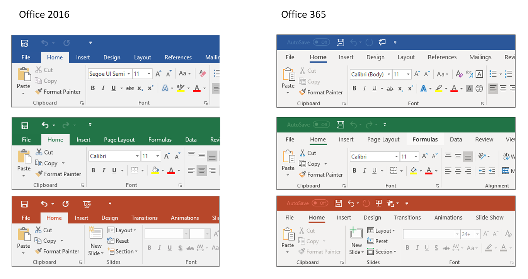Toggle AutoSave in Office 365 Excel
This screenshot has height=279, width=528.
tap(321, 124)
